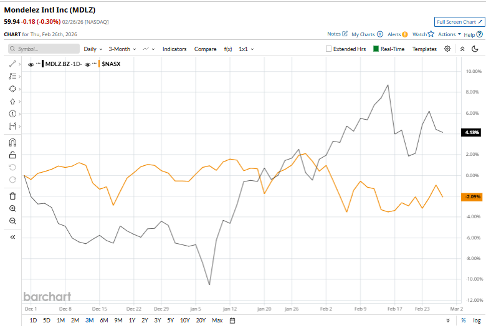Click the lock drawings icon
Viewport: 486px width, 328px height.
click(12, 155)
